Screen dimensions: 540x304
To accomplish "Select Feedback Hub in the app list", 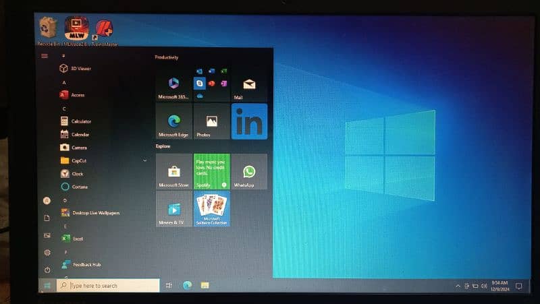I will (86, 265).
